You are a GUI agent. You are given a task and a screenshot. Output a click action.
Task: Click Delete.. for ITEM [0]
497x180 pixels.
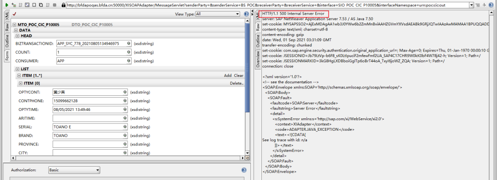click(x=237, y=83)
